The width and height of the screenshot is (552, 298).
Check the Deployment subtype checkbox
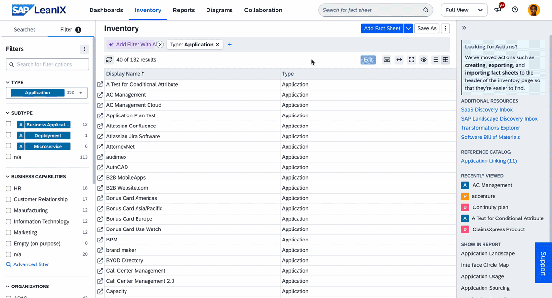coord(9,135)
